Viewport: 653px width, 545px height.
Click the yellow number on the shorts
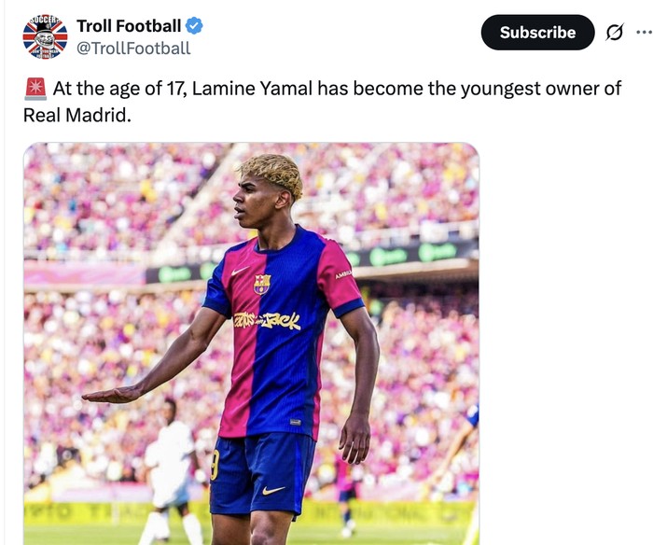[x=215, y=464]
